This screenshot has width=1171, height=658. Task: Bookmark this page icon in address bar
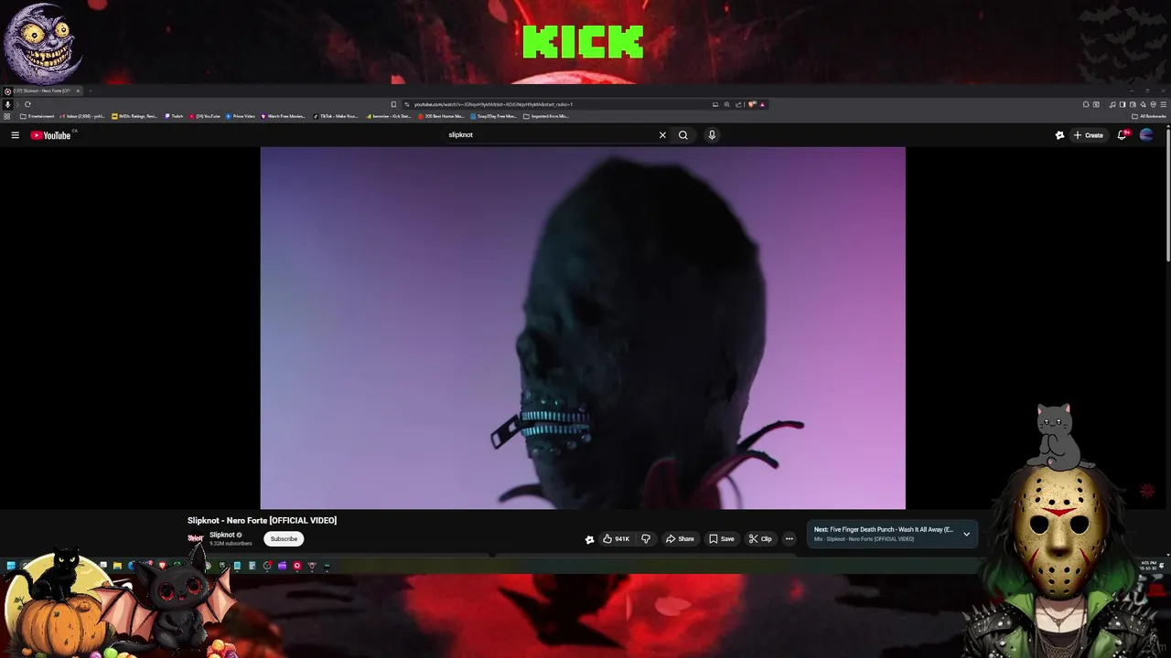pyautogui.click(x=393, y=104)
